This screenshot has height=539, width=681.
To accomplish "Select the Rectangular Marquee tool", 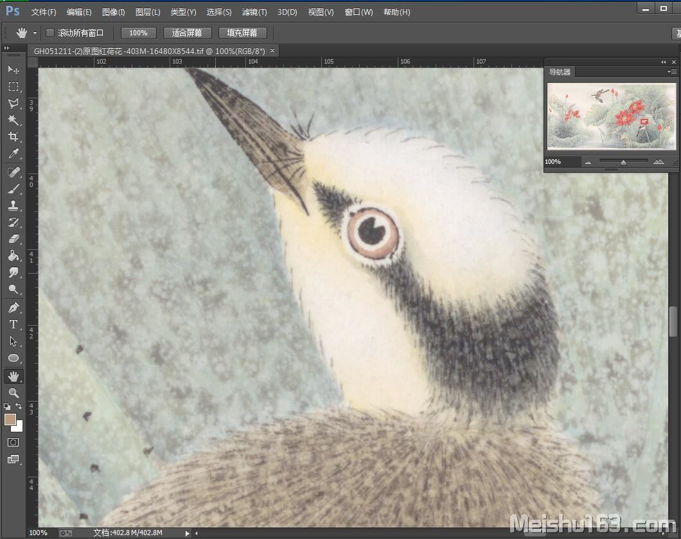I will (x=13, y=87).
